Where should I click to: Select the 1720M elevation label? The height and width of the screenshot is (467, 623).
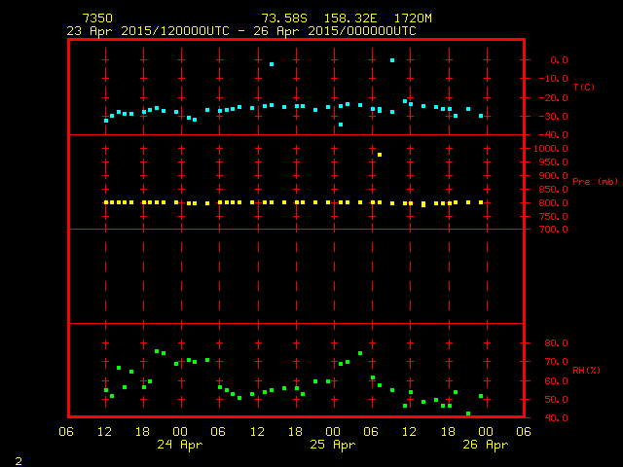(415, 18)
